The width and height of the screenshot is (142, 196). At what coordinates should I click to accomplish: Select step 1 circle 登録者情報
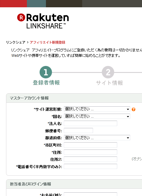point(46,72)
